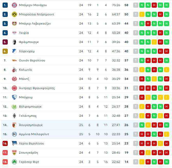Screen dimensions: 172x168
Task: Click the Bayer Leverkusen crest icon
Action: click(x=14, y=24)
